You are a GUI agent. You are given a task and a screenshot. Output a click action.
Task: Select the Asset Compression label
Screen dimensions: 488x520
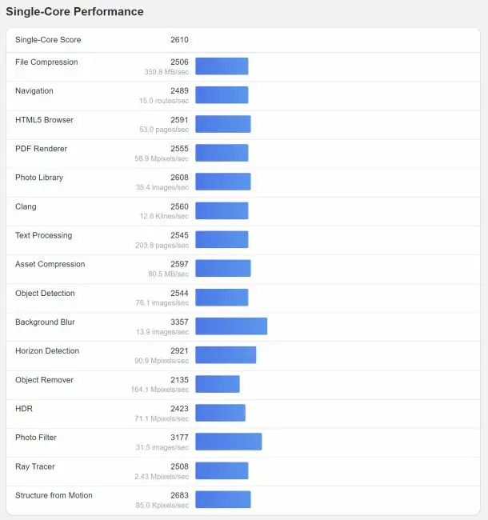tap(50, 264)
